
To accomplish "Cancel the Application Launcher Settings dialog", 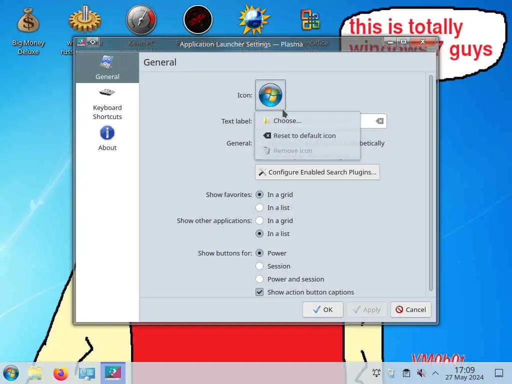I will tap(411, 309).
